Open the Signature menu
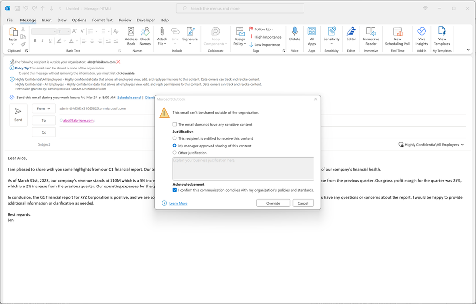This screenshot has width=476, height=304. 190,36
